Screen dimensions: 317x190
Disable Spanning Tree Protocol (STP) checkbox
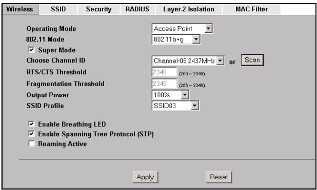31,134
